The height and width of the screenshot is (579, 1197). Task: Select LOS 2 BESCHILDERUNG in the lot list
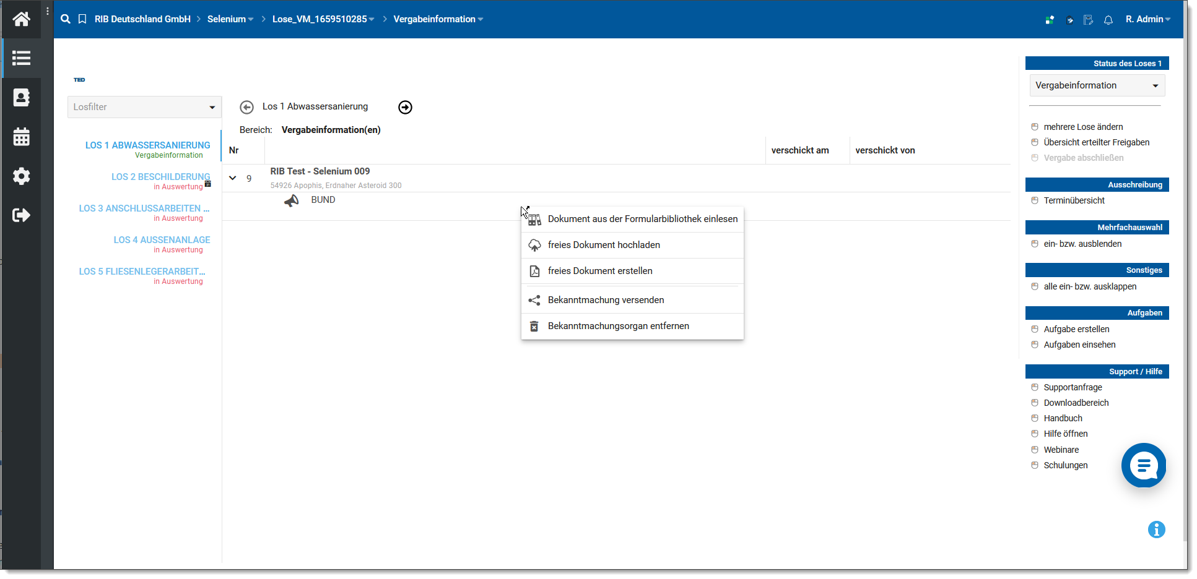(161, 177)
